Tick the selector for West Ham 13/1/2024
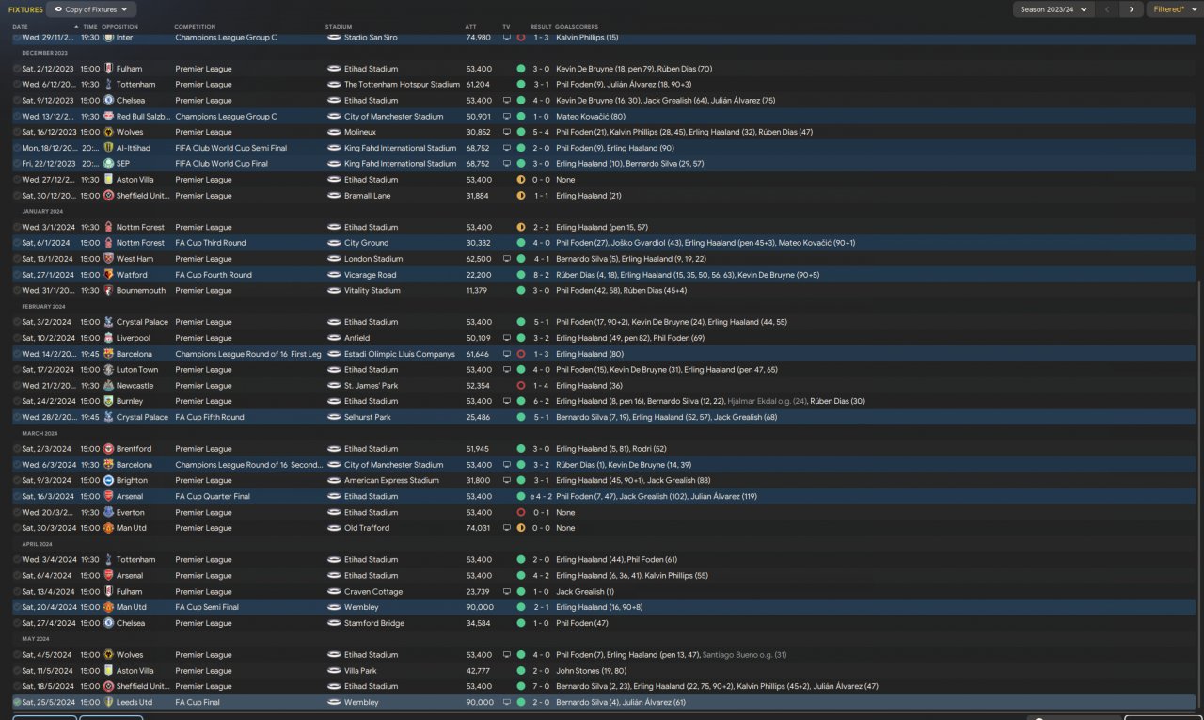 pyautogui.click(x=17, y=259)
